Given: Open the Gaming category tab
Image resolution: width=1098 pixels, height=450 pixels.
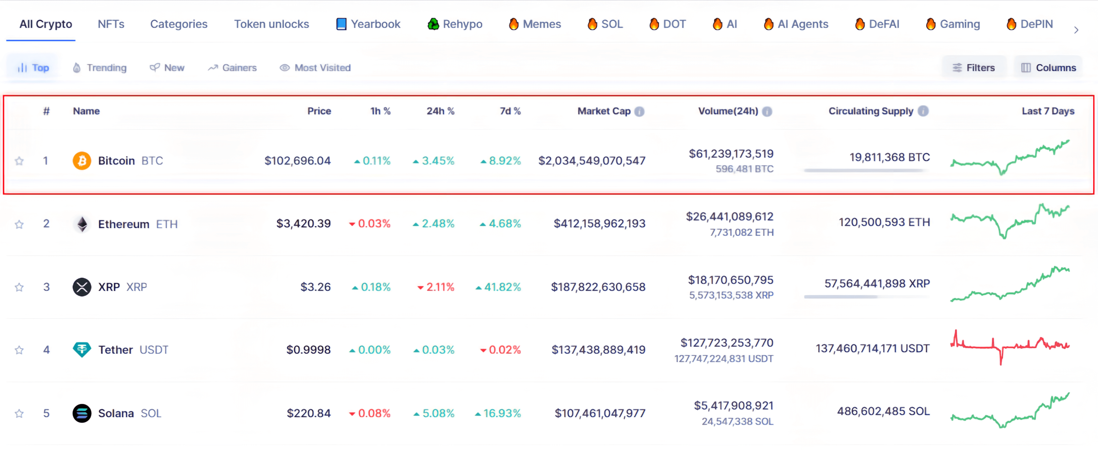Looking at the screenshot, I should point(953,24).
